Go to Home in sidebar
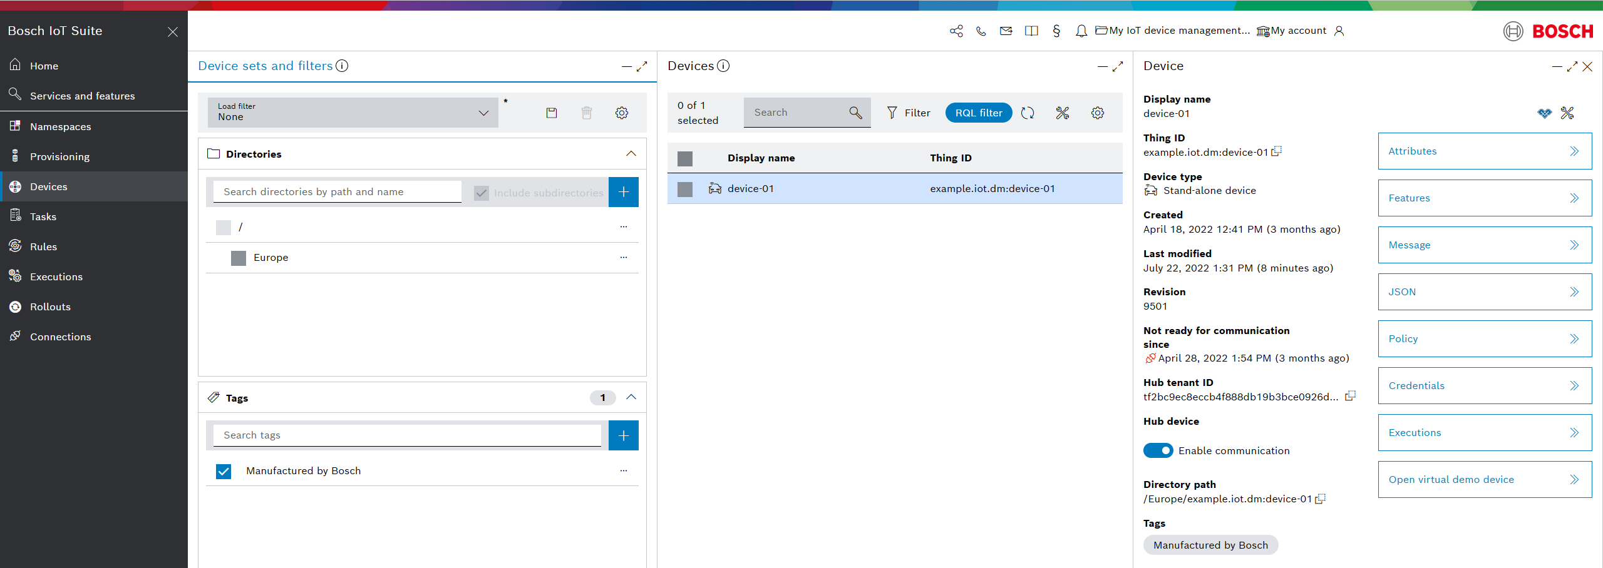Image resolution: width=1603 pixels, height=568 pixels. click(x=94, y=66)
